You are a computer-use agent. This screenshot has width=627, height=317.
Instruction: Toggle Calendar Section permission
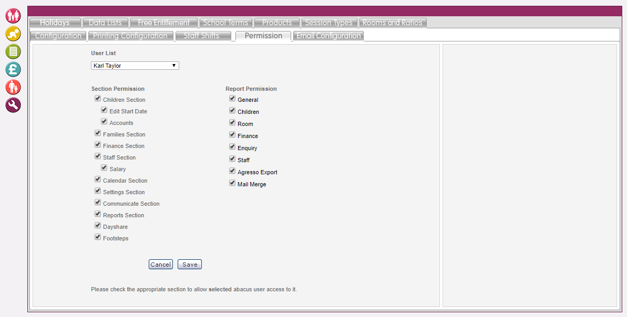tap(98, 179)
